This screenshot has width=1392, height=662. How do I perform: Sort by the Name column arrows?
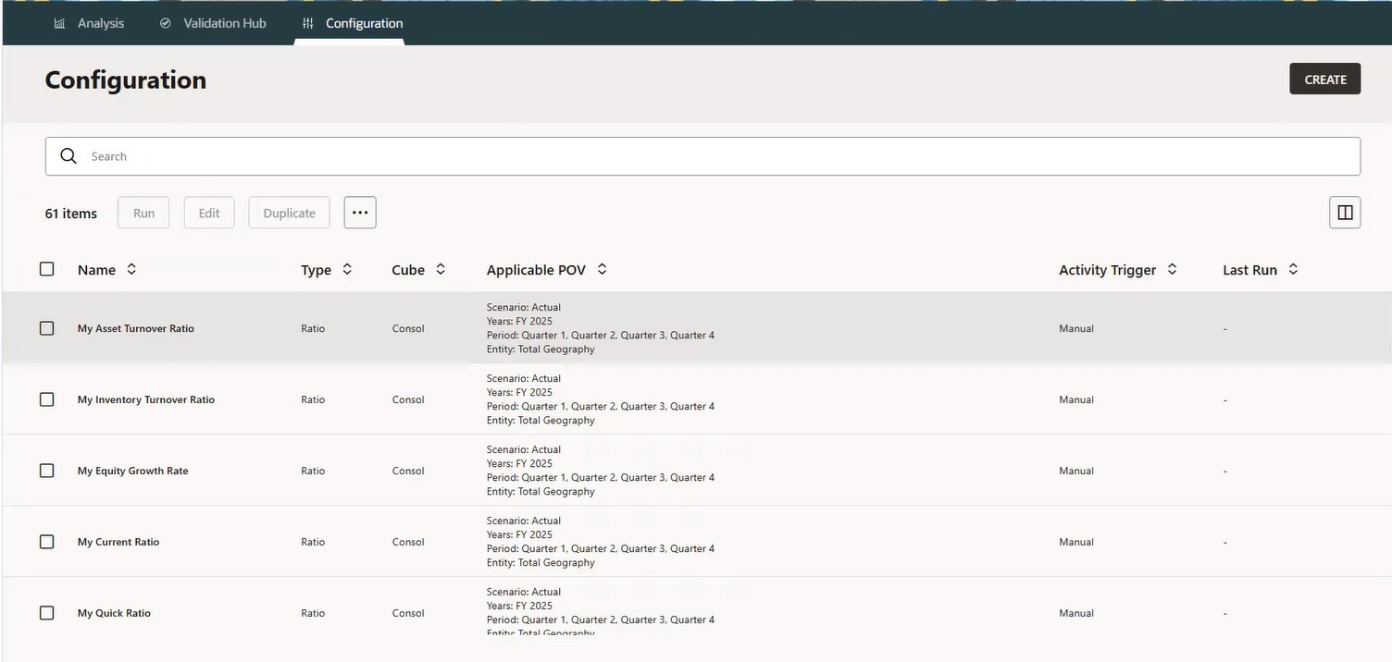(x=131, y=269)
